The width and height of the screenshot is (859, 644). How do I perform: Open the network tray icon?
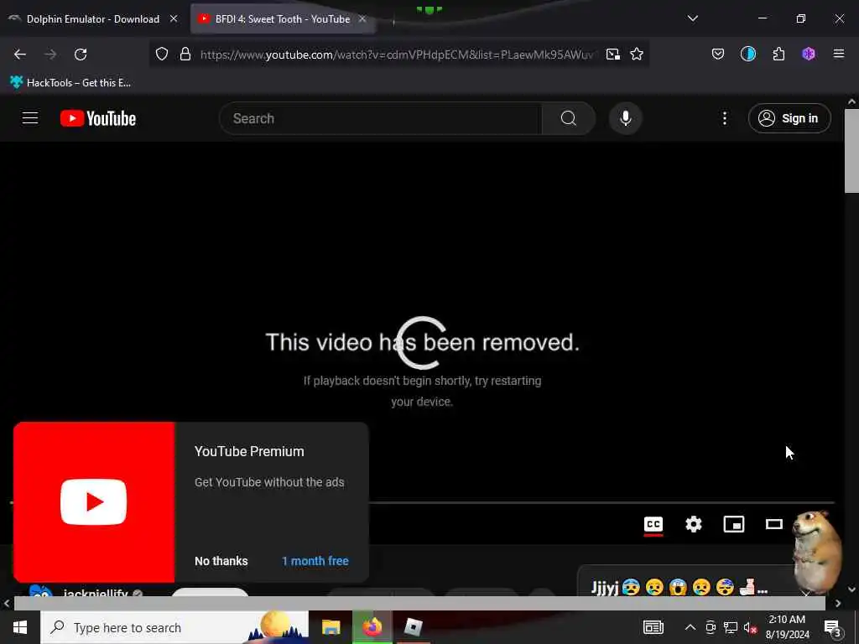point(731,627)
